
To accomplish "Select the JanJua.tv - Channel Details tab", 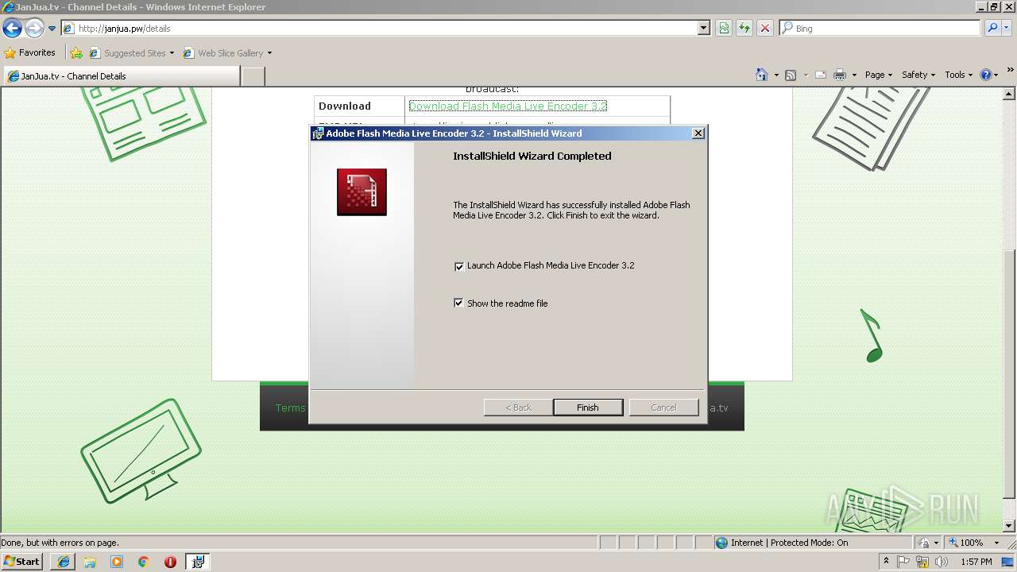I will coord(121,76).
